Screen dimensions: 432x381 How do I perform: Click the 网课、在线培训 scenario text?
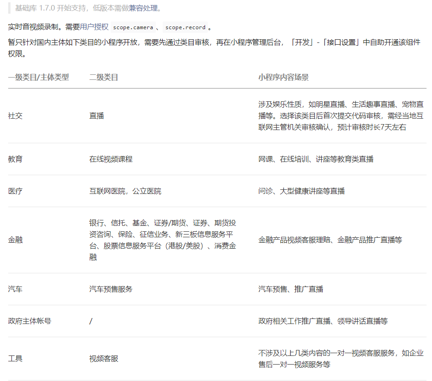(316, 159)
